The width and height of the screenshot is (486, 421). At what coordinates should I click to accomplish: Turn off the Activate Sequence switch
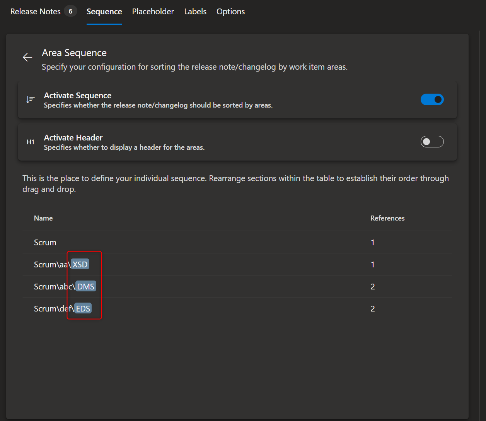(432, 99)
